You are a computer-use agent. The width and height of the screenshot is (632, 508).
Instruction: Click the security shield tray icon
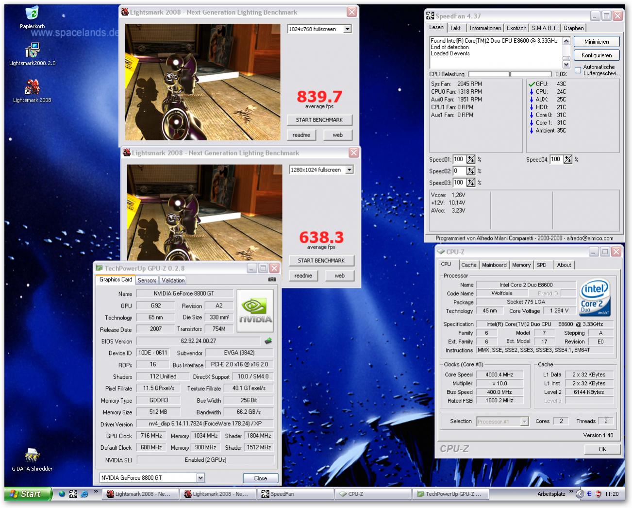pos(599,494)
